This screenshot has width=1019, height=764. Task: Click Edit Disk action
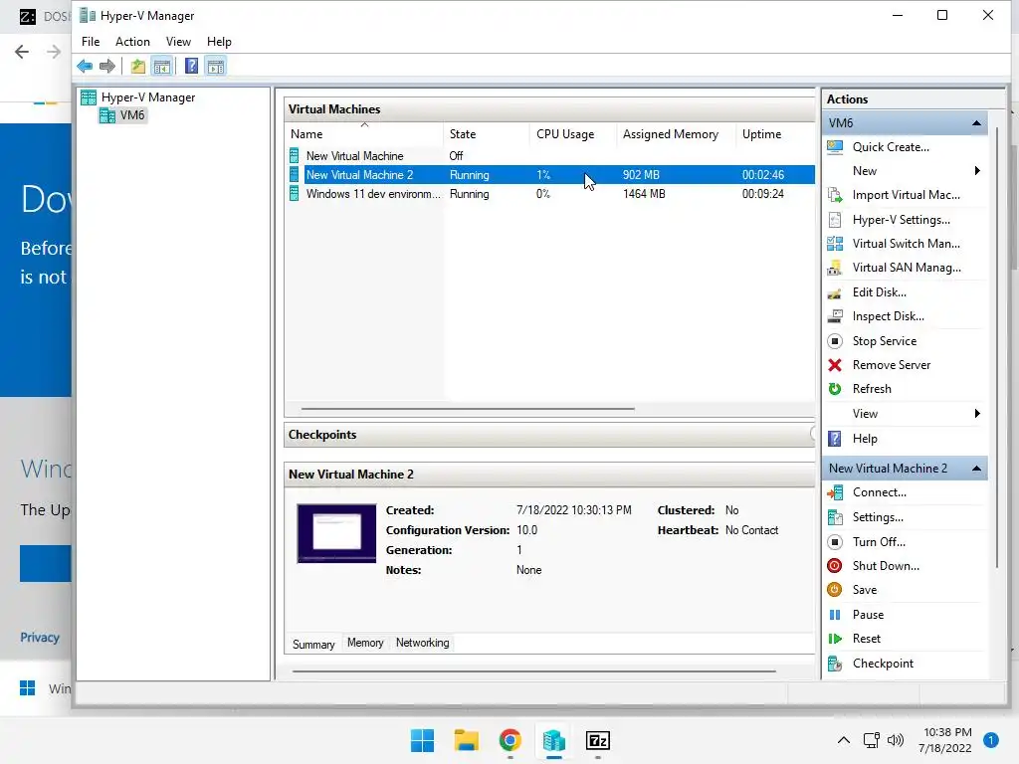(x=879, y=292)
